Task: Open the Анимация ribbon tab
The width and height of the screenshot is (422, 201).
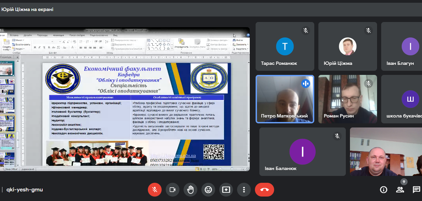Action: (58, 35)
